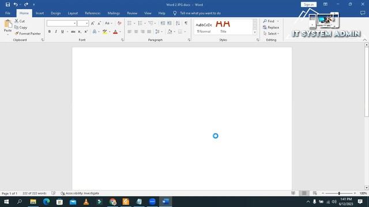Open borders dropdown arrow

click(185, 32)
